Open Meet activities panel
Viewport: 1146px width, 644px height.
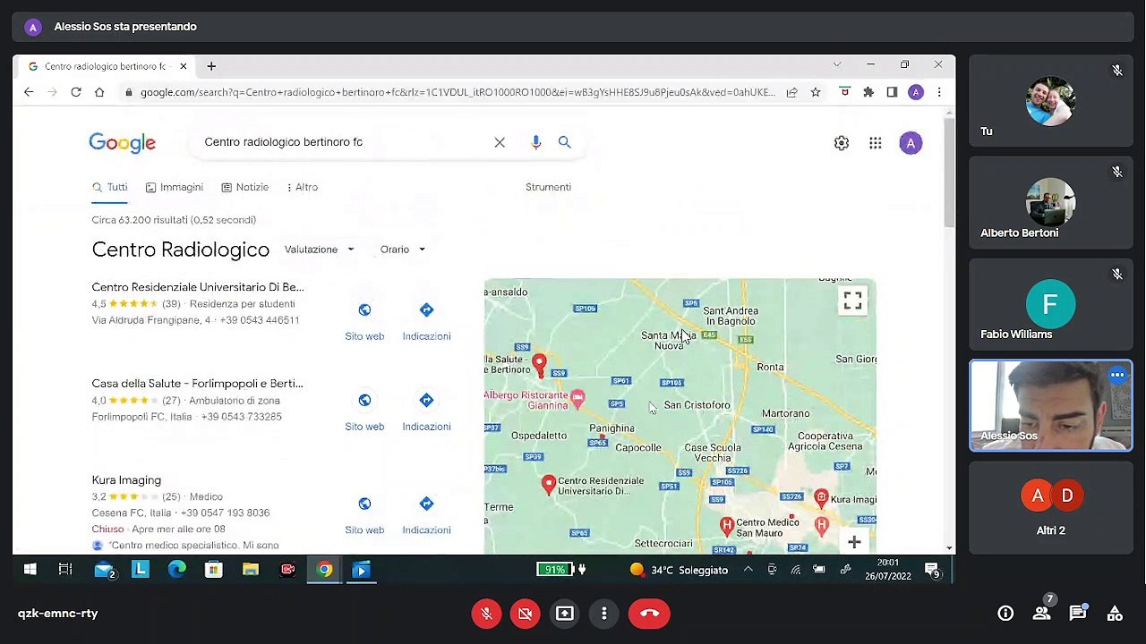(x=1115, y=614)
